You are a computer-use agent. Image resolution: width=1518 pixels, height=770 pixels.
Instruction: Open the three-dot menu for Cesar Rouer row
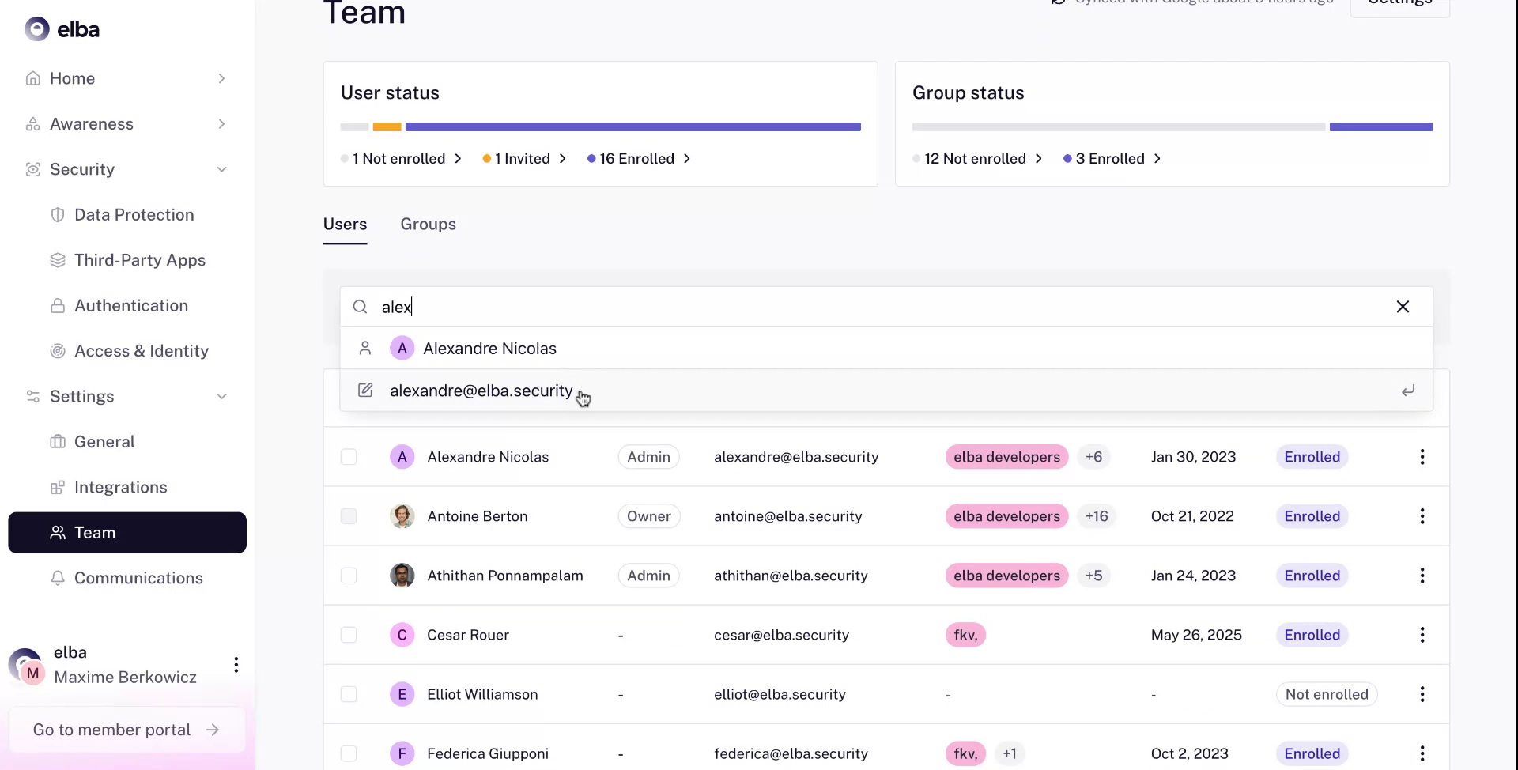1422,635
